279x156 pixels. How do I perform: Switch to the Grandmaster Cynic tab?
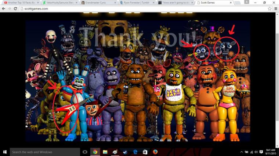[99, 3]
